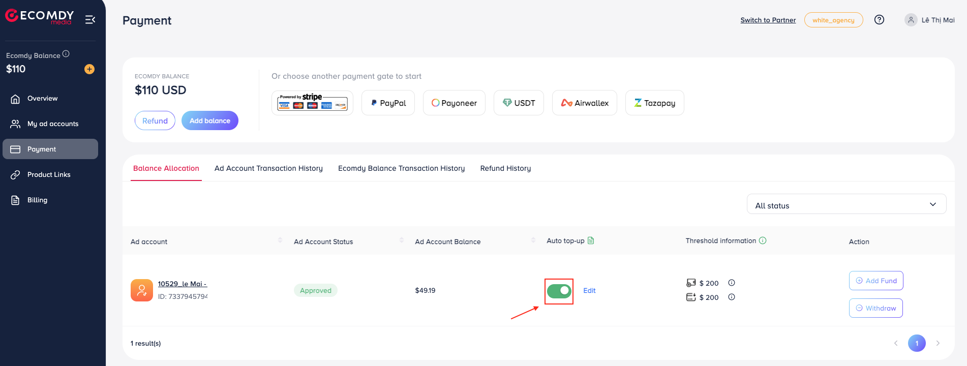
Task: Click the Withdraw button
Action: [876, 308]
